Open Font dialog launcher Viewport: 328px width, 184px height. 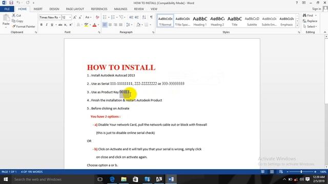tap(99, 32)
